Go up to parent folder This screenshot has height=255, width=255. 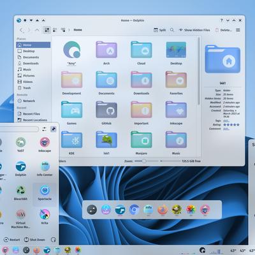point(37,30)
